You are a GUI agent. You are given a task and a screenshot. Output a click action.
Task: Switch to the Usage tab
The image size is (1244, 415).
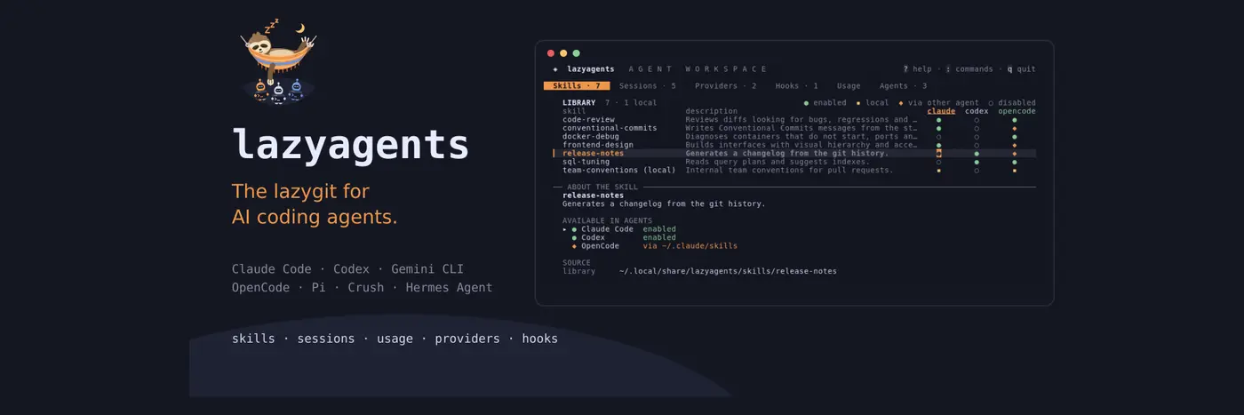[x=849, y=86]
